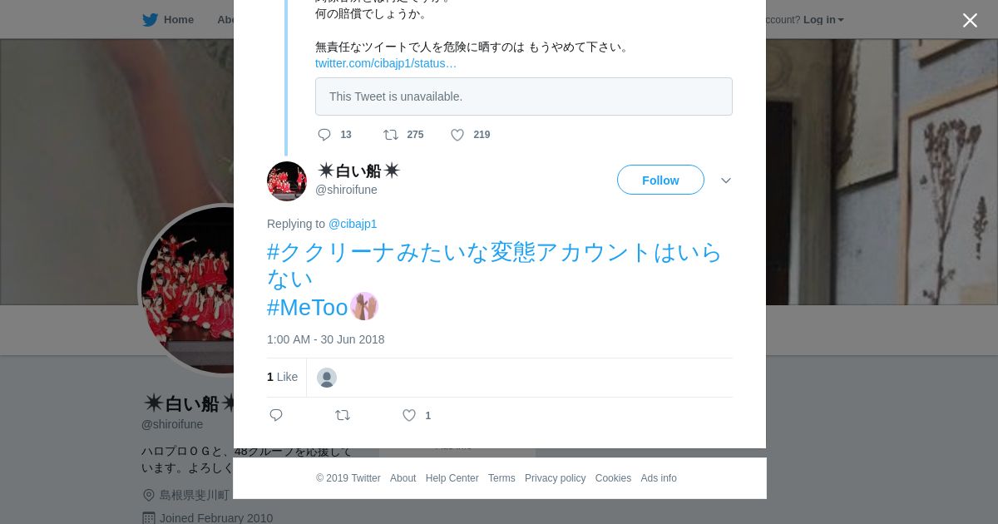This screenshot has width=998, height=524.
Task: Click the Twitter bird Home icon
Action: pos(151,20)
